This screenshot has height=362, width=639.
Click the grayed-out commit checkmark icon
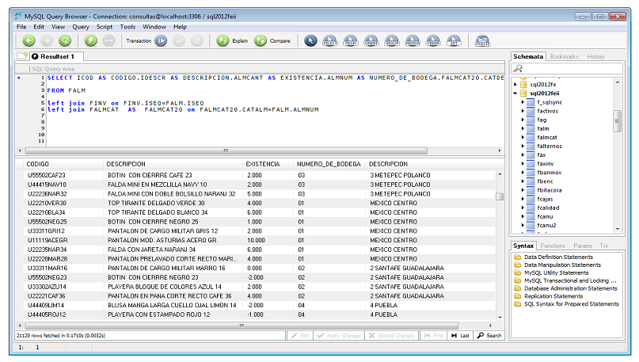(179, 40)
